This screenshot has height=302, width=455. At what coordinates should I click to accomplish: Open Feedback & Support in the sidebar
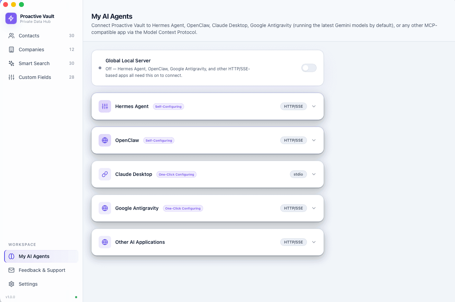click(x=41, y=270)
